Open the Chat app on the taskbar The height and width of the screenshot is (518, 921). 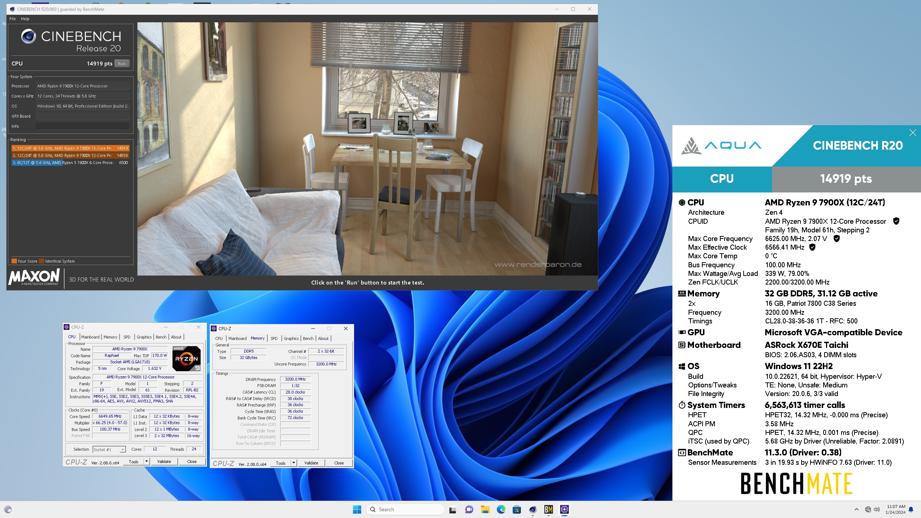point(469,509)
